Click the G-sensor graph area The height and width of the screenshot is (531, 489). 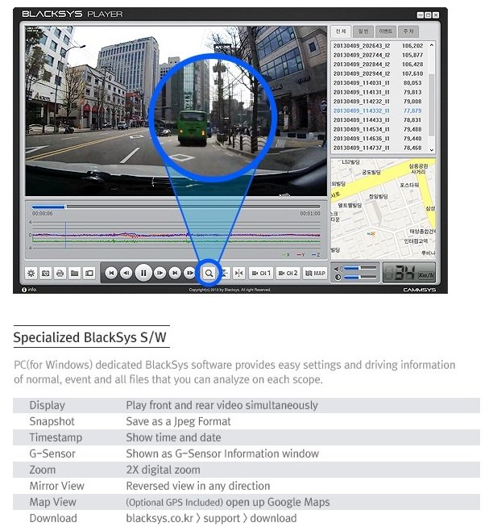[176, 236]
